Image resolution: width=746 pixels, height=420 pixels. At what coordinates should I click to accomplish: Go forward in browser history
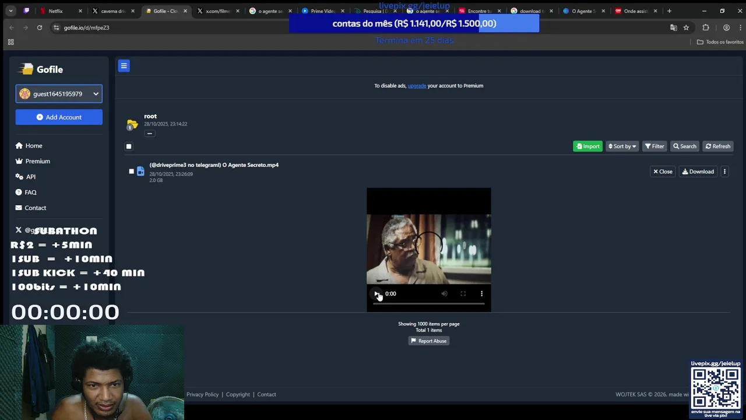point(26,27)
